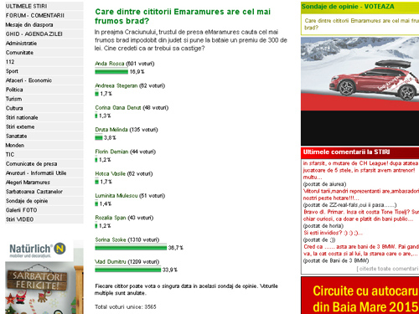This screenshot has width=419, height=314.
Task: Click the Vlad Dumitru candidate link
Action: click(x=111, y=261)
